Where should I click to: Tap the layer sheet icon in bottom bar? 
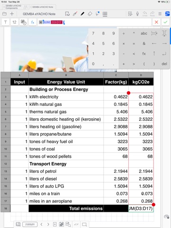click(76, 224)
